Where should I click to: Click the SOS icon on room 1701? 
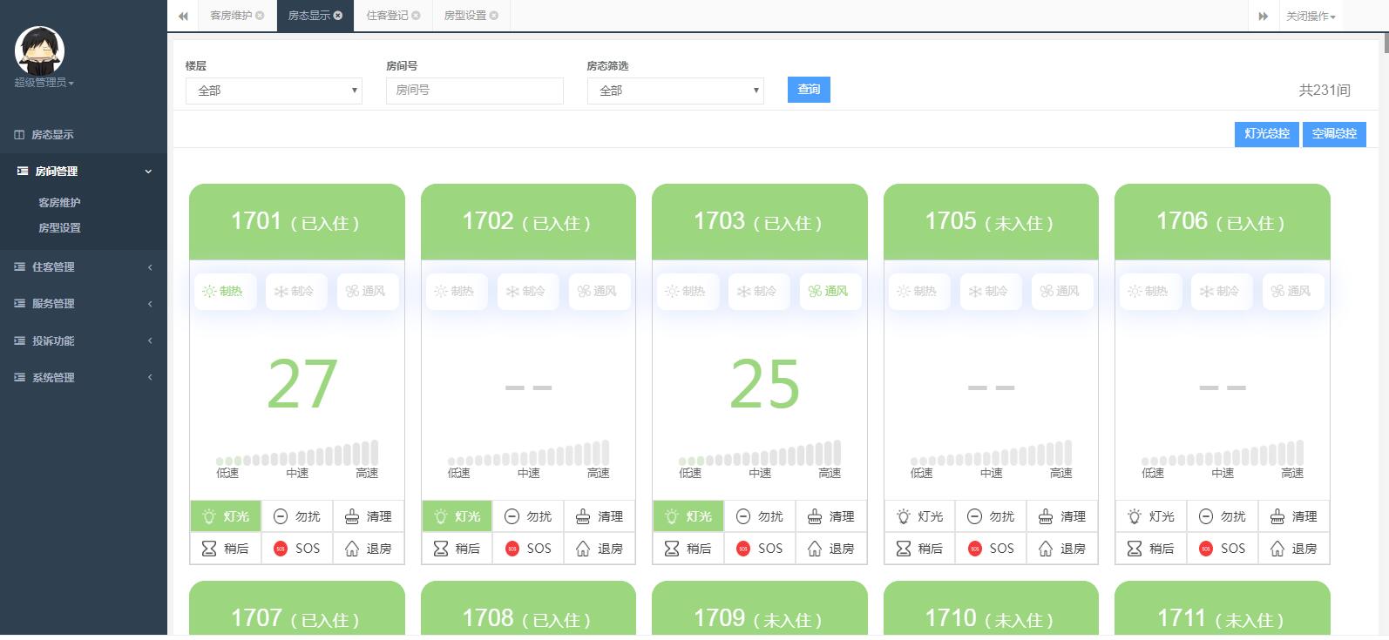tap(281, 549)
